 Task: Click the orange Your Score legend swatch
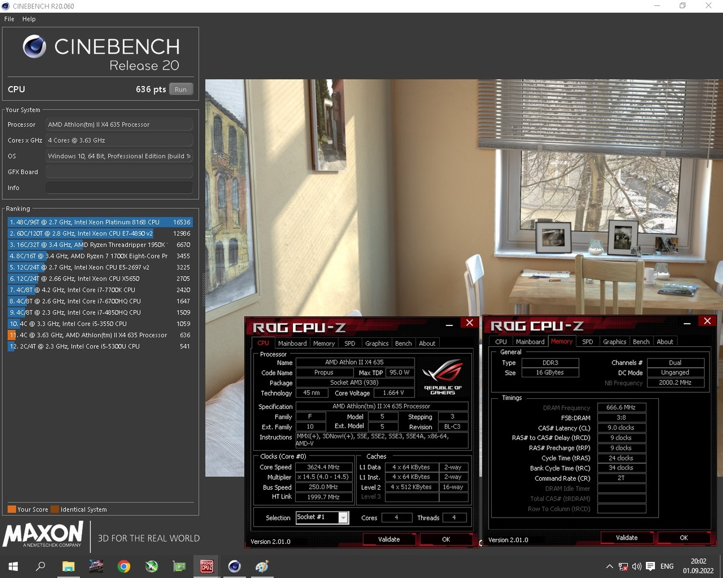tap(12, 509)
